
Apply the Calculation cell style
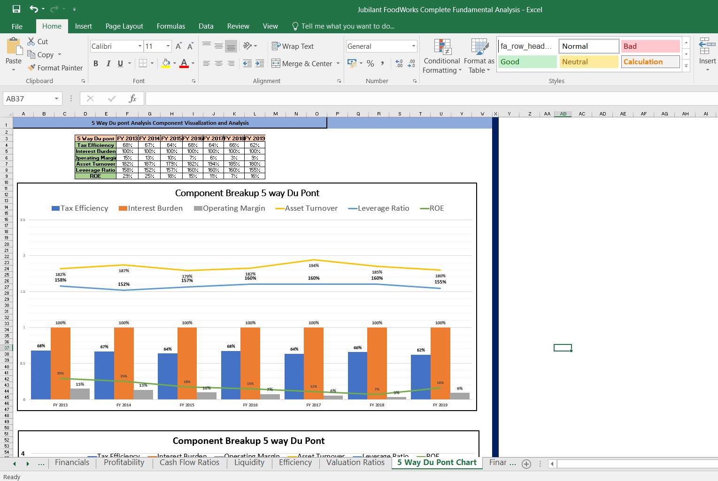(x=651, y=62)
